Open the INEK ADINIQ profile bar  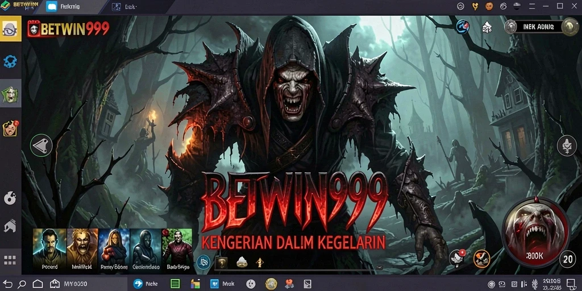point(539,27)
